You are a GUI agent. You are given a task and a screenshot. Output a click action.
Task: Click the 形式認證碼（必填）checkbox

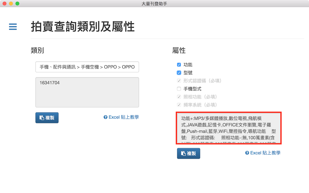179,81
